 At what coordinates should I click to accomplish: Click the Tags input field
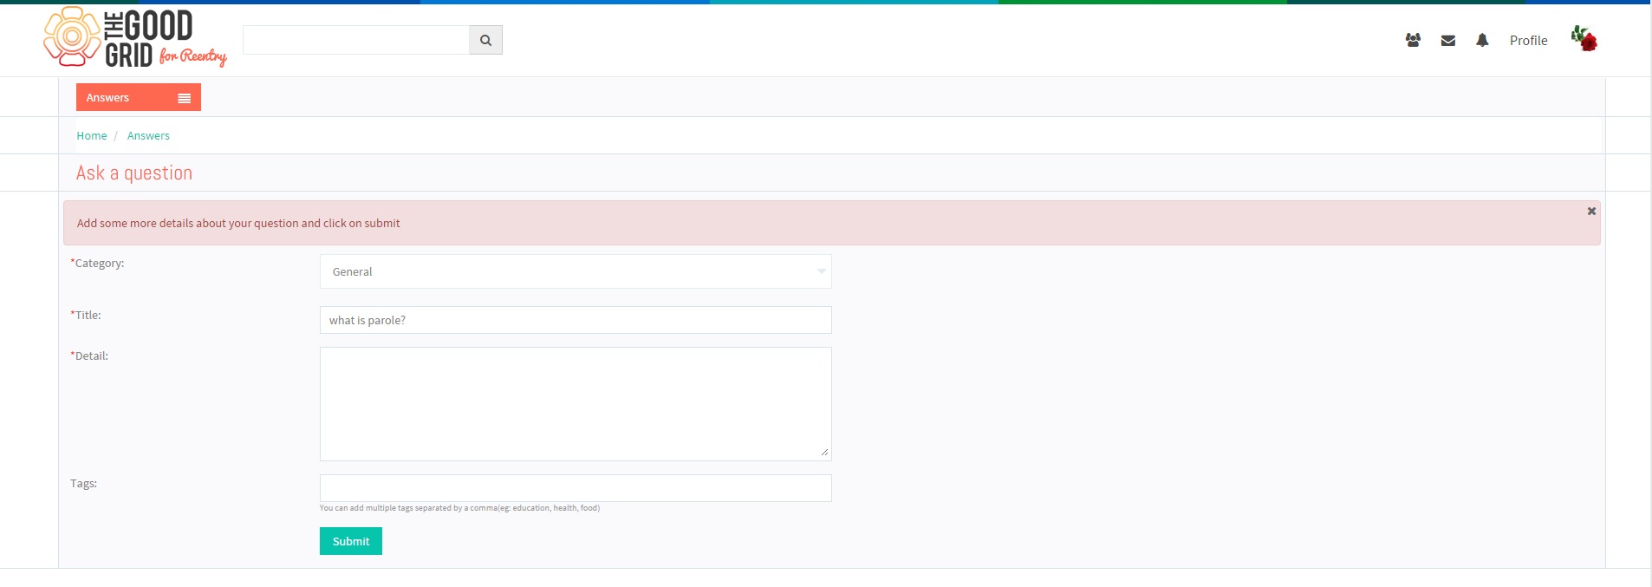coord(576,488)
